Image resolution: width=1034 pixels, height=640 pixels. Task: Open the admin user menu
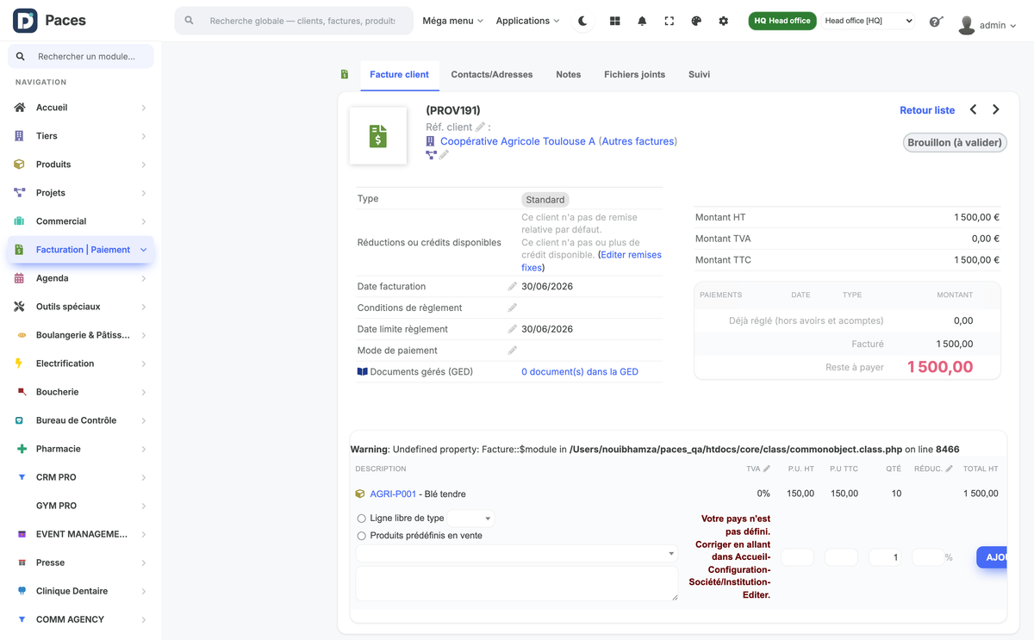point(987,25)
